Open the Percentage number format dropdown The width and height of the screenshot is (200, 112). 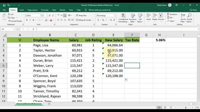114,16
